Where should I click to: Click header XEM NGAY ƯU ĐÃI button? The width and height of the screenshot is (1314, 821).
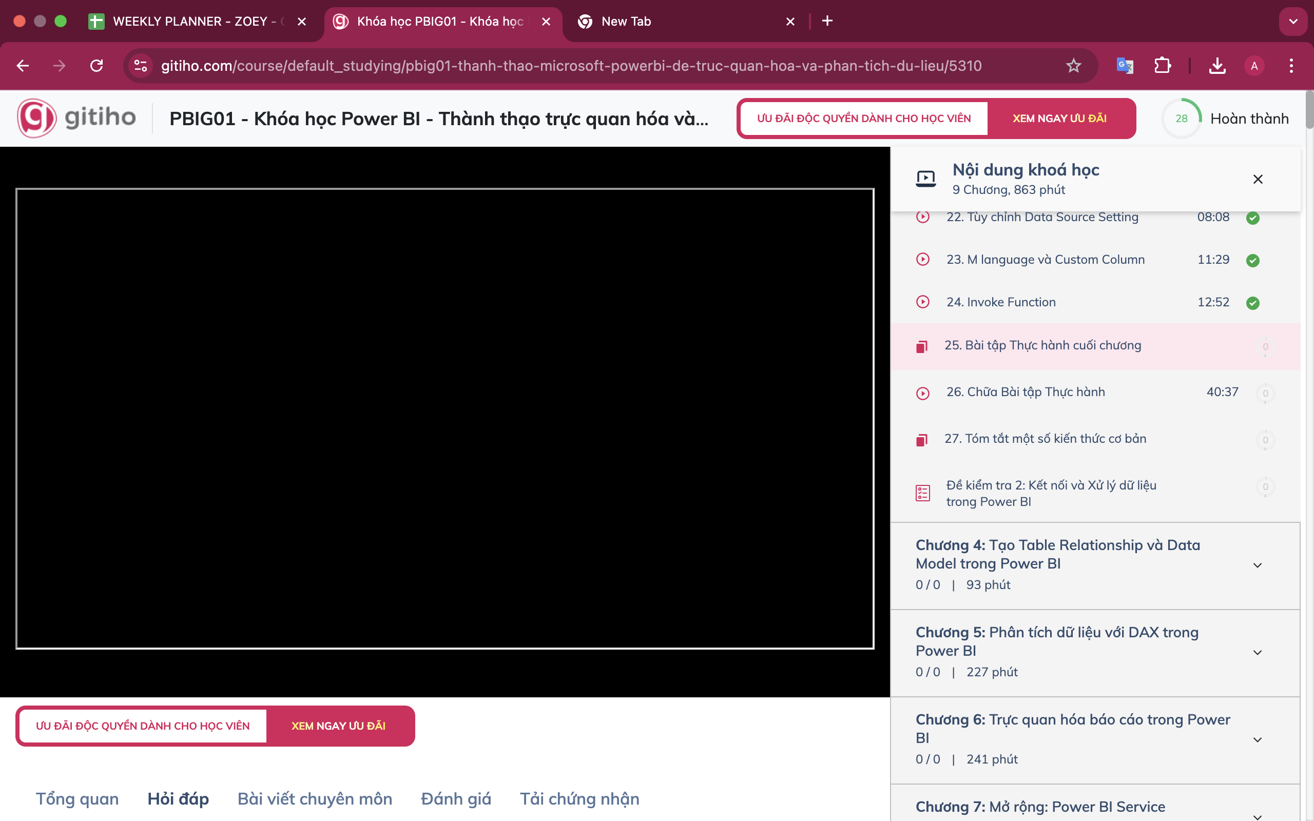1059,119
